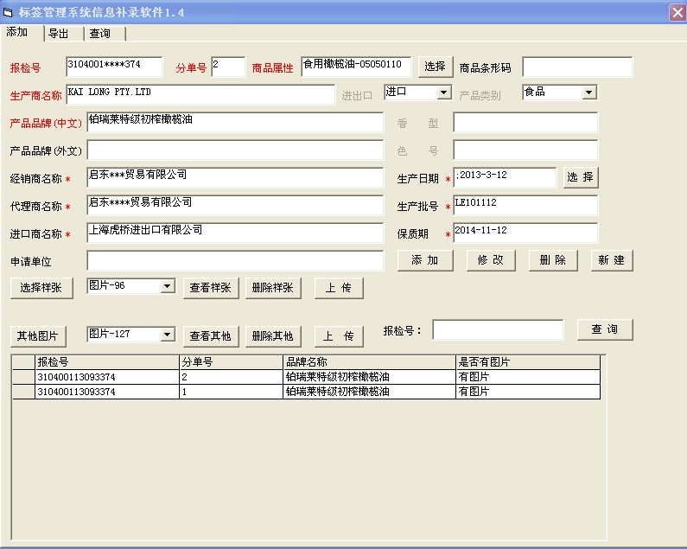Viewport: 687px width, 549px height.
Task: Click 铂瑞莱特级初榨橄榄油 cell in first table row
Action: tap(369, 377)
